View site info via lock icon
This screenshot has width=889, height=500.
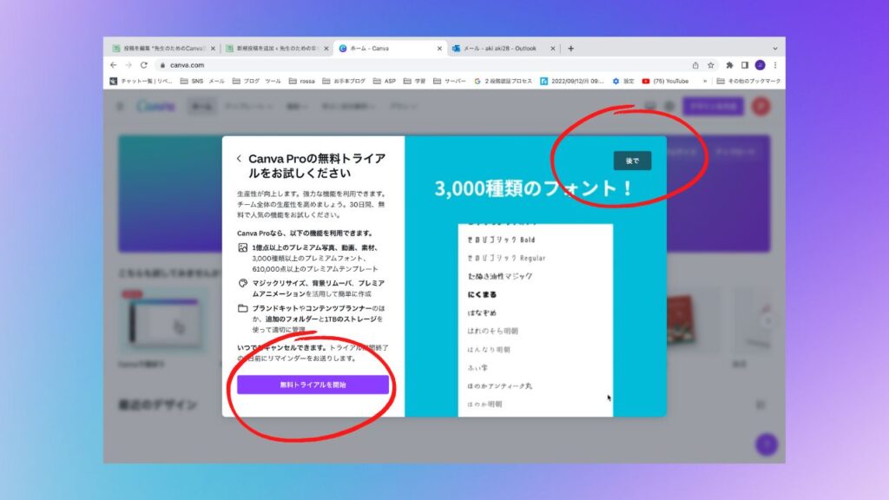[162, 65]
